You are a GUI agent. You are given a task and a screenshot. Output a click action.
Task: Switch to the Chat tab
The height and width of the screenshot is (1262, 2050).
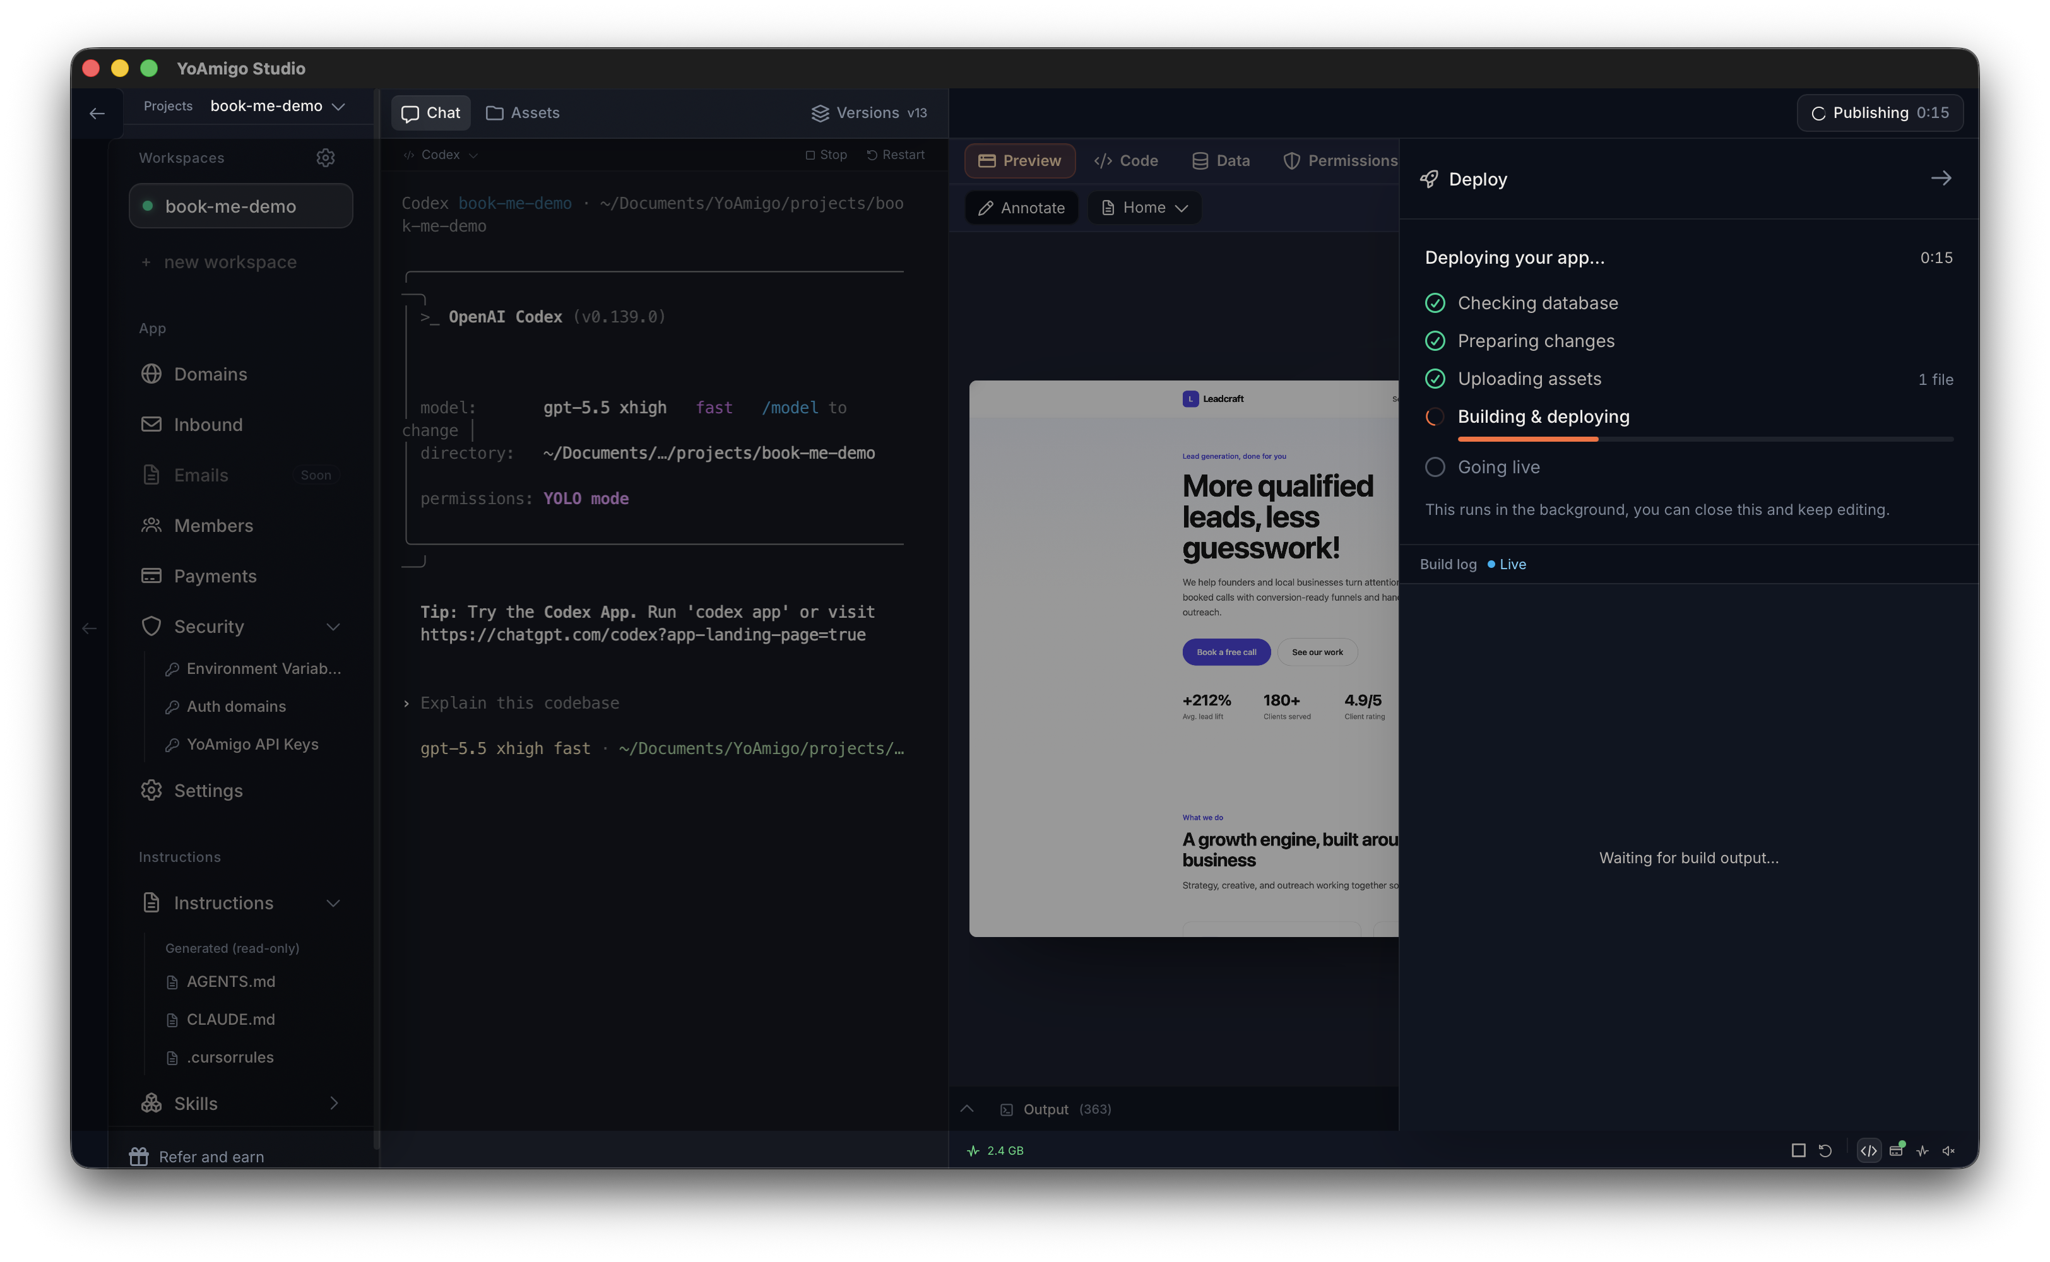click(x=430, y=113)
